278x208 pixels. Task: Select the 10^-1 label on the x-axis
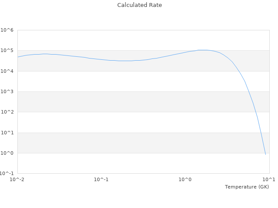click(102, 179)
